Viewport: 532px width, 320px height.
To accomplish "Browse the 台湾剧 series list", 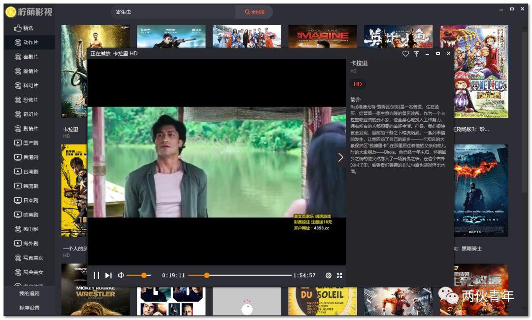I will tap(29, 172).
